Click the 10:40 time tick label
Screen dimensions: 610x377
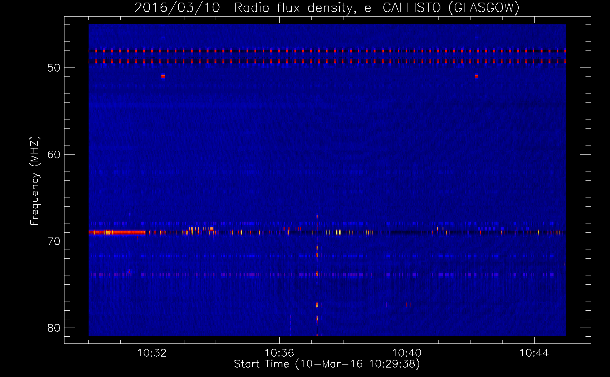[x=407, y=353]
